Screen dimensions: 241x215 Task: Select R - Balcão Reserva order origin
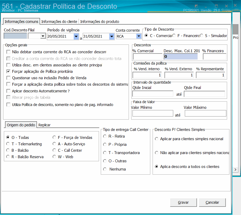pos(8,157)
